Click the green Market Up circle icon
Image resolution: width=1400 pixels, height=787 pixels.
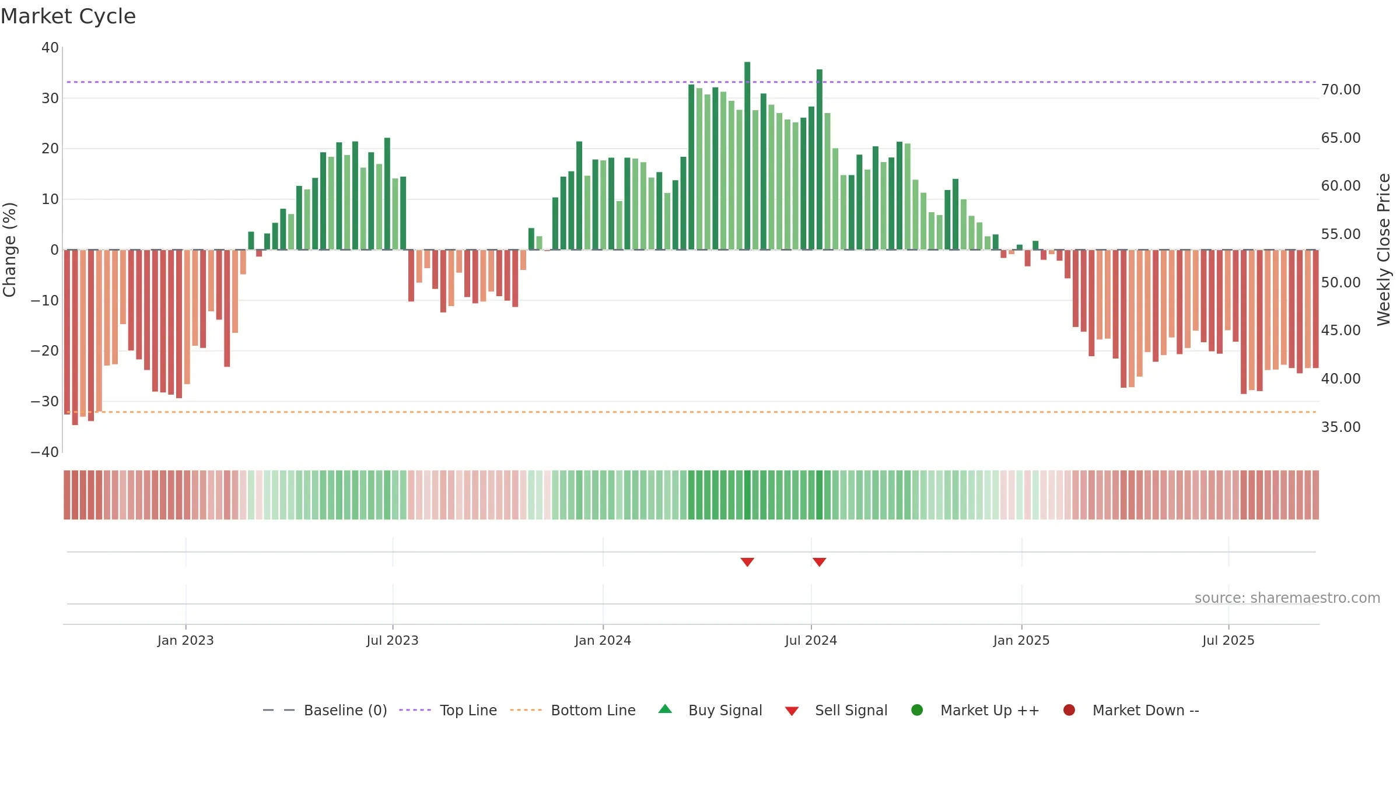click(917, 710)
